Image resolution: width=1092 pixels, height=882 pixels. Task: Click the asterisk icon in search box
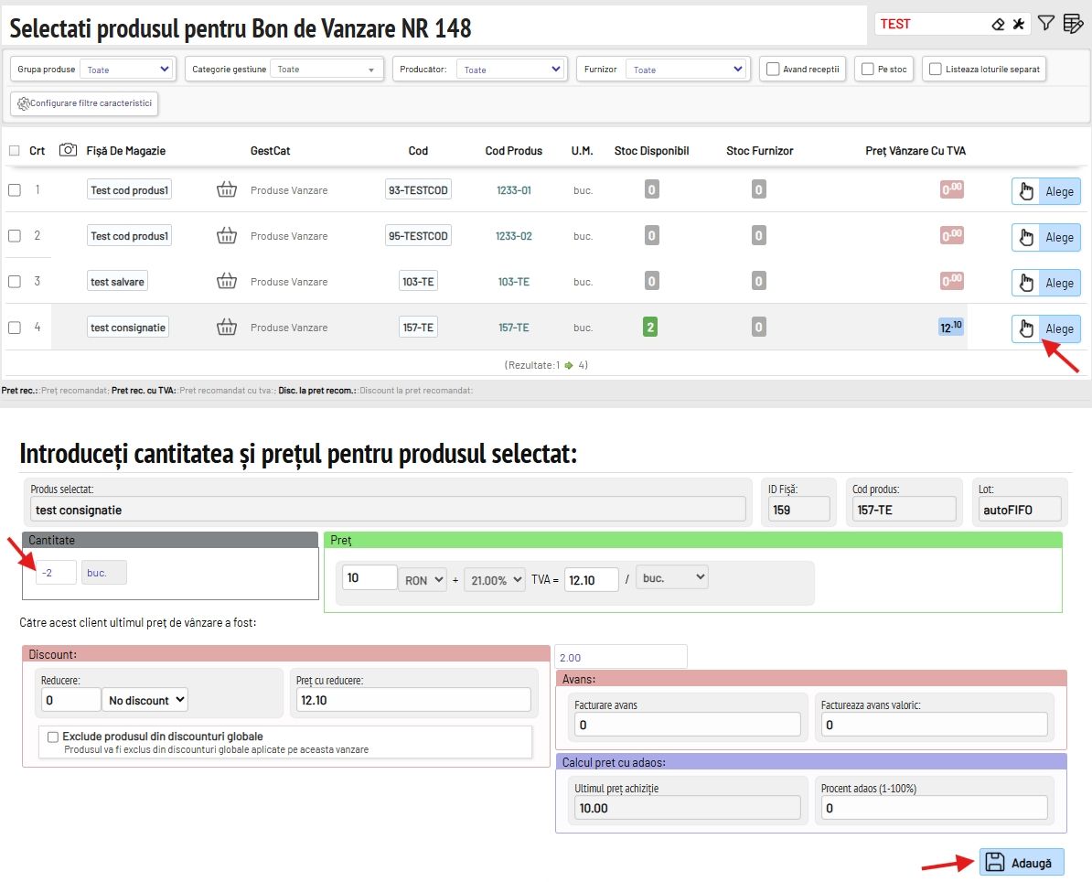click(x=1018, y=24)
